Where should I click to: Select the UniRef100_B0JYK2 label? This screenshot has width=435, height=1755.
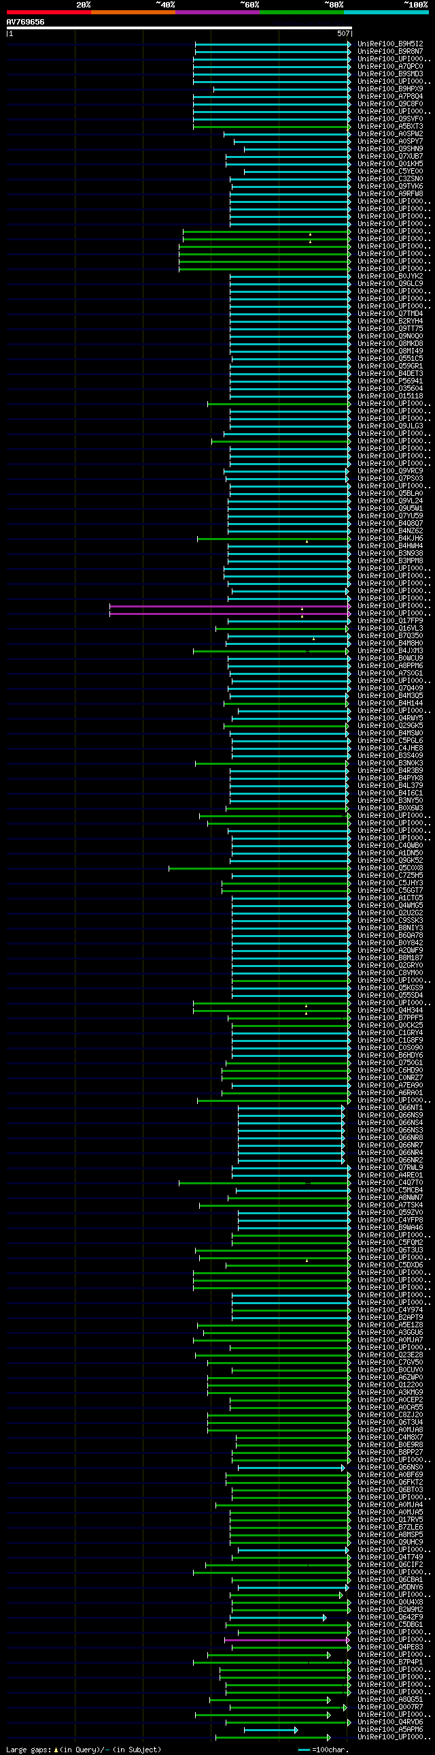pos(390,276)
